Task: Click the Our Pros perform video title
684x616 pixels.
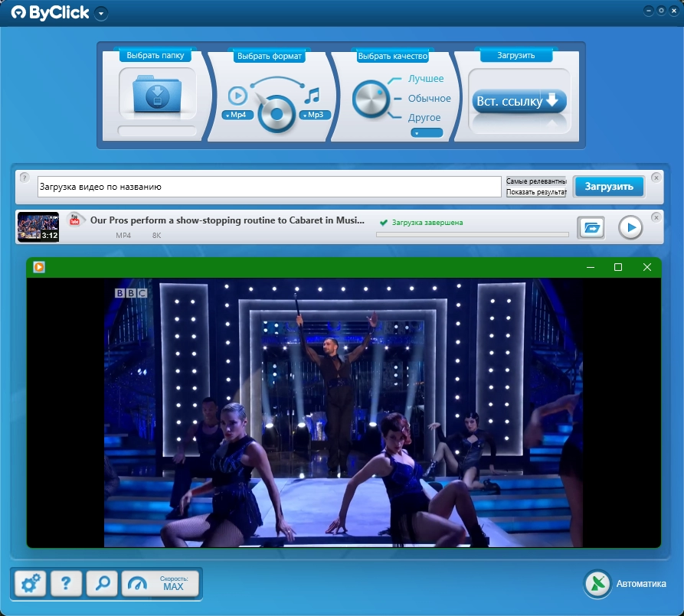Action: click(x=227, y=220)
